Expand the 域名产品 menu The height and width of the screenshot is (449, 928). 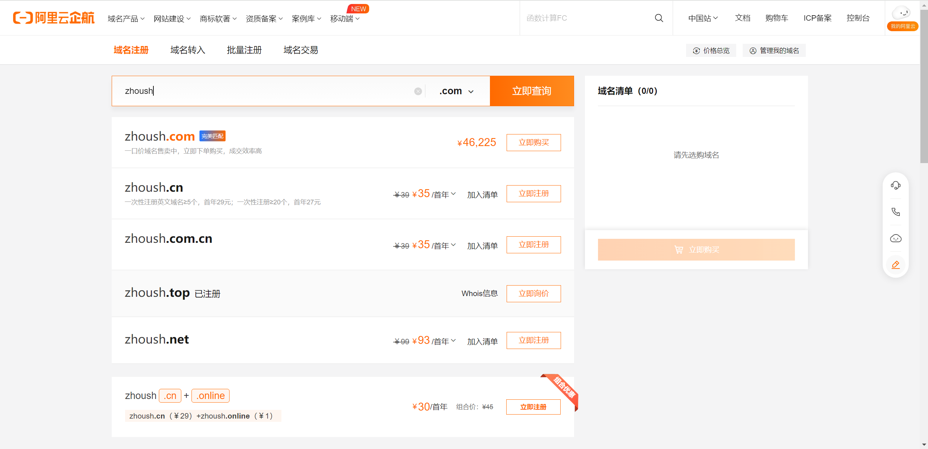click(126, 18)
